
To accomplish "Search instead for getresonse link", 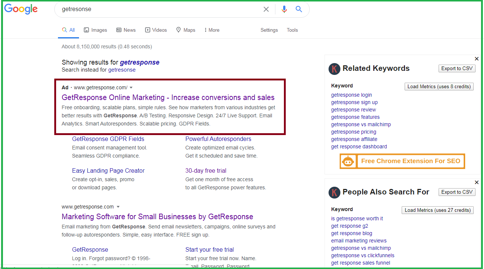I will (122, 70).
